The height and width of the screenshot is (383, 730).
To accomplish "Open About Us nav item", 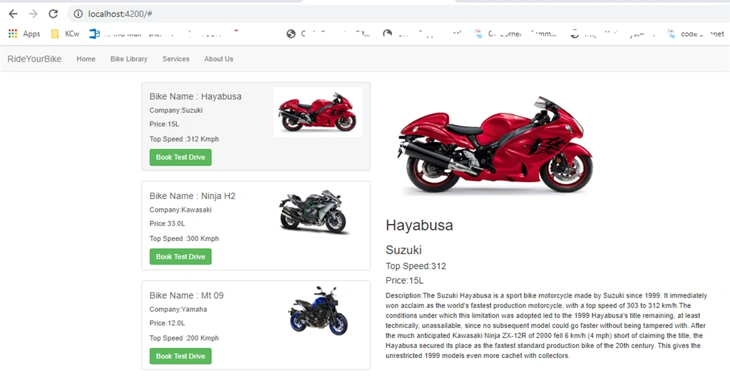I will pos(219,58).
